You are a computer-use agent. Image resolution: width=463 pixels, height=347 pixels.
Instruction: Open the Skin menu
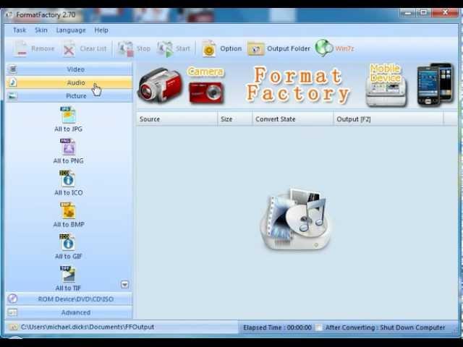click(x=41, y=30)
